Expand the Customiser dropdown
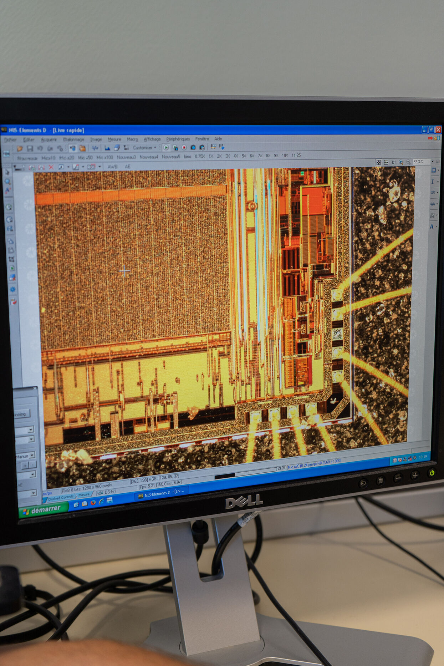 click(155, 147)
